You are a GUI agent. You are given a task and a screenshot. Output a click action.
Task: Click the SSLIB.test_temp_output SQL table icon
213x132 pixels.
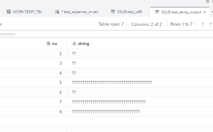[157, 12]
